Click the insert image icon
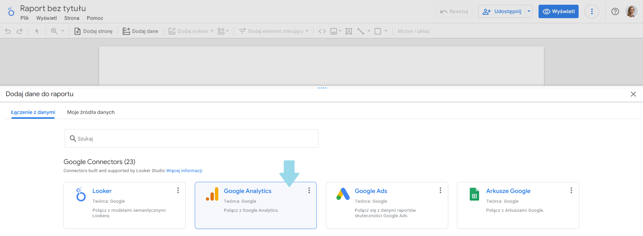The width and height of the screenshot is (643, 236). pyautogui.click(x=334, y=31)
